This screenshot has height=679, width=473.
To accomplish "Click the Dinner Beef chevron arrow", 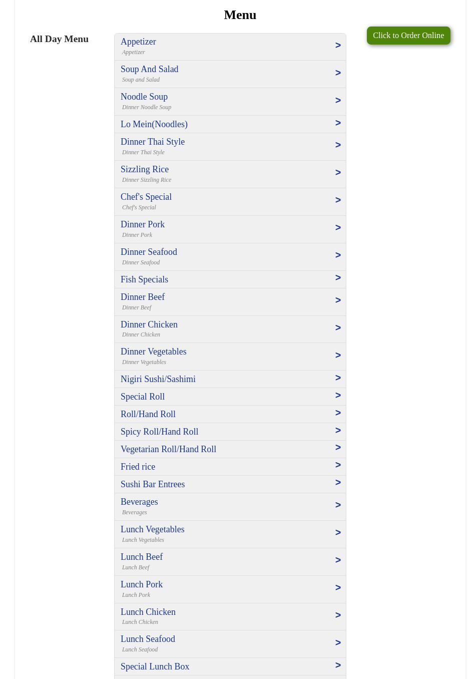I will click(338, 300).
